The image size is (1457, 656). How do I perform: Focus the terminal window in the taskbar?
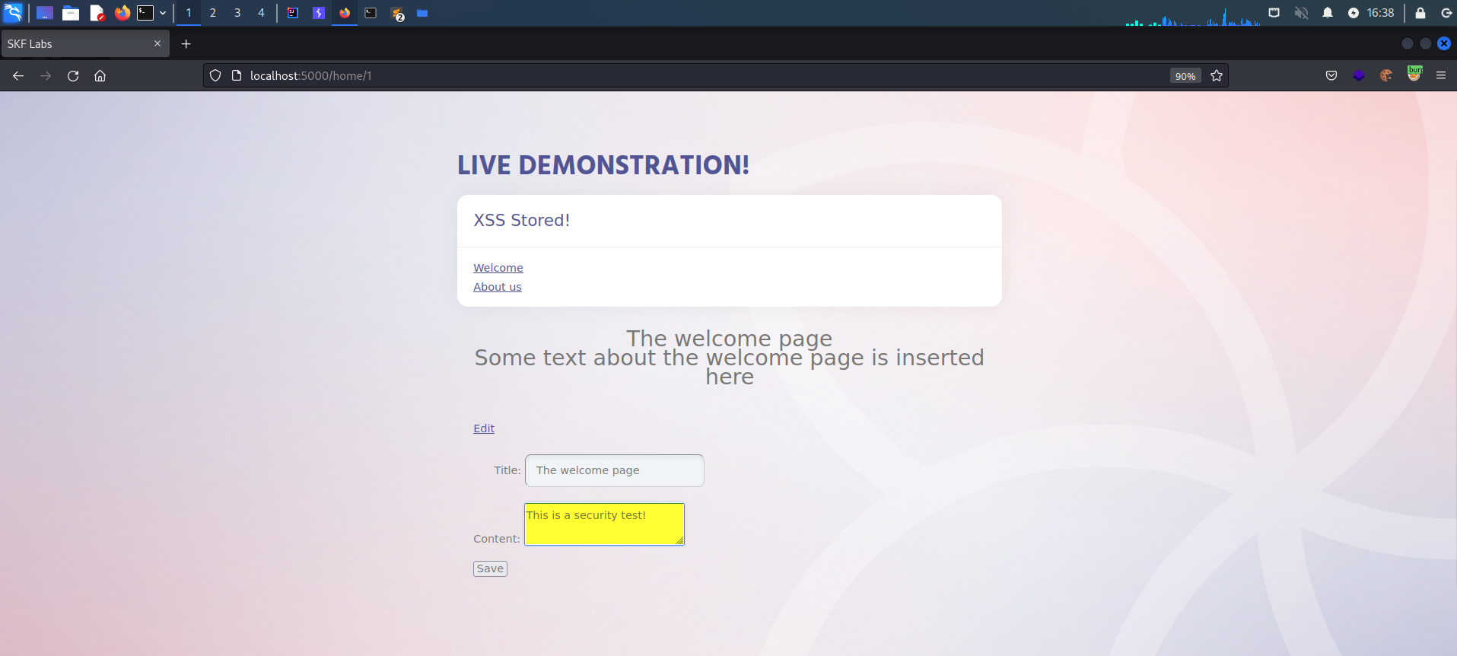[371, 13]
